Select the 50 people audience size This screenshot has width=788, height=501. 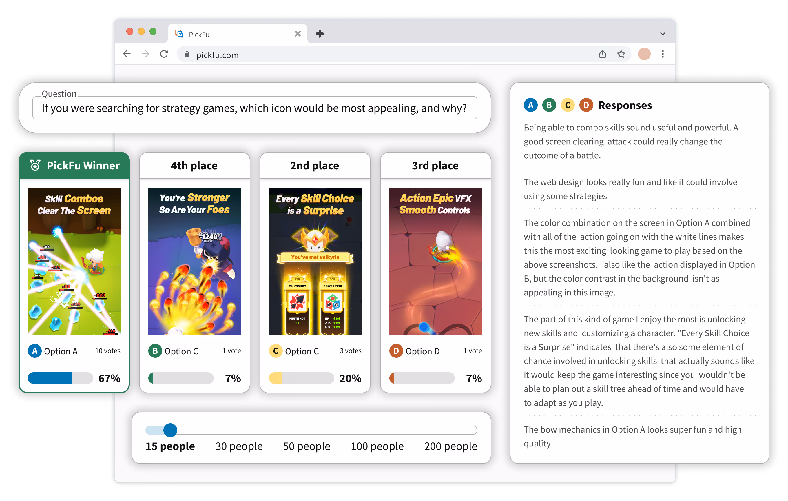(306, 446)
